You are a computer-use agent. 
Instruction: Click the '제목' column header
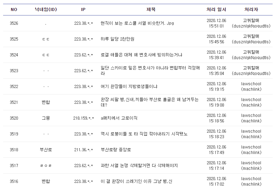click(x=151, y=10)
